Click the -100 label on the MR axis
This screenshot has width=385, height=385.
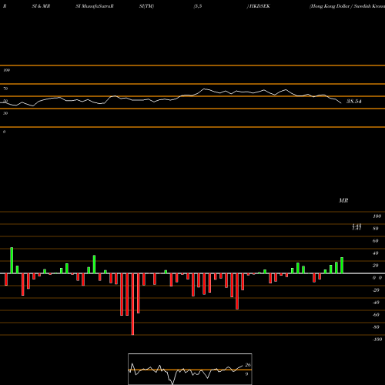point(377,340)
